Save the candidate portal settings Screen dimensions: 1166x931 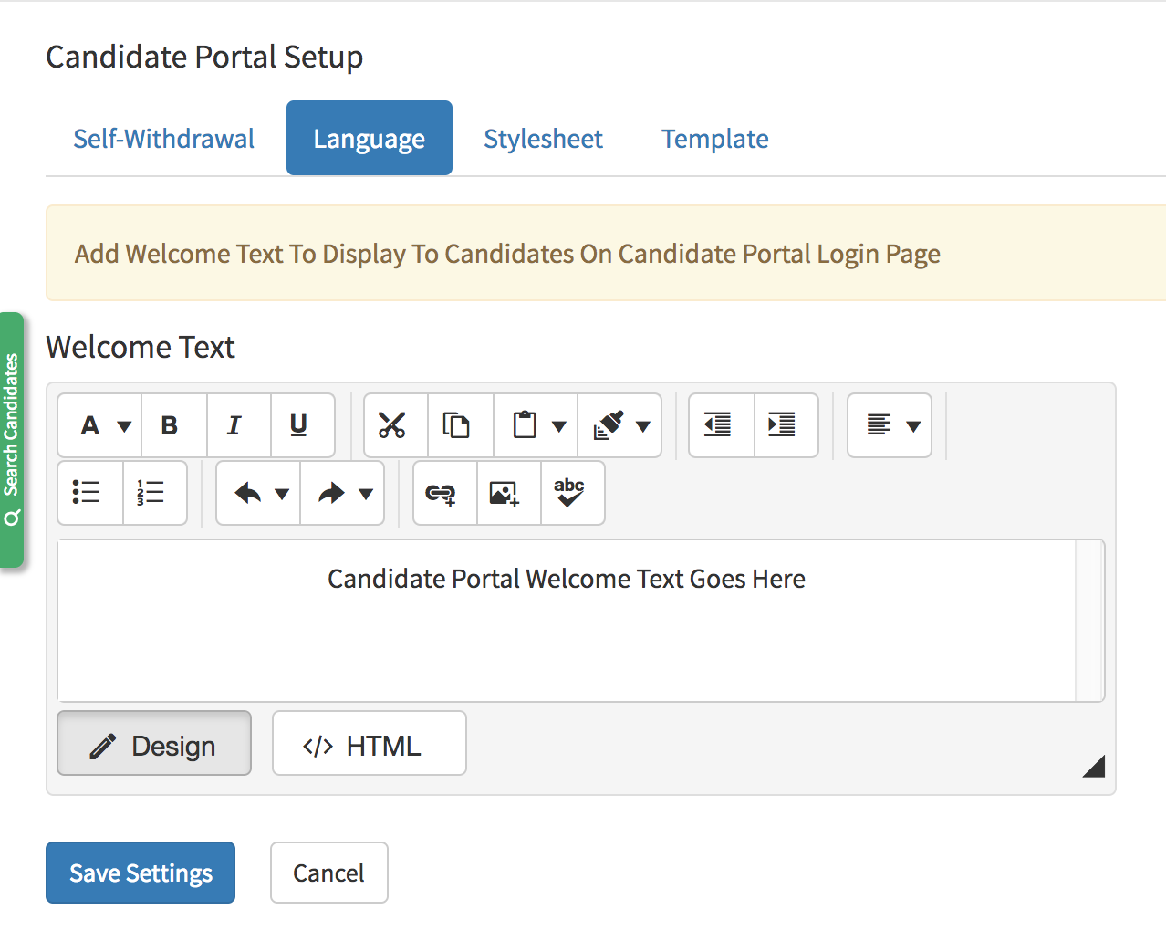140,872
